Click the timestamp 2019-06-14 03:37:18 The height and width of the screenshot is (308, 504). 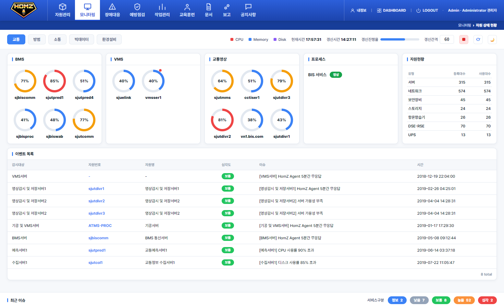[x=436, y=250]
